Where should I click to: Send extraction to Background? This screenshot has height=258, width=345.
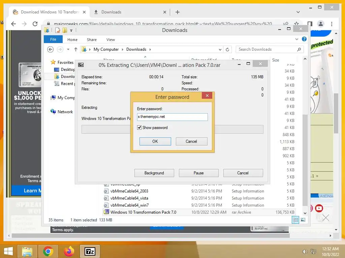coord(154,173)
